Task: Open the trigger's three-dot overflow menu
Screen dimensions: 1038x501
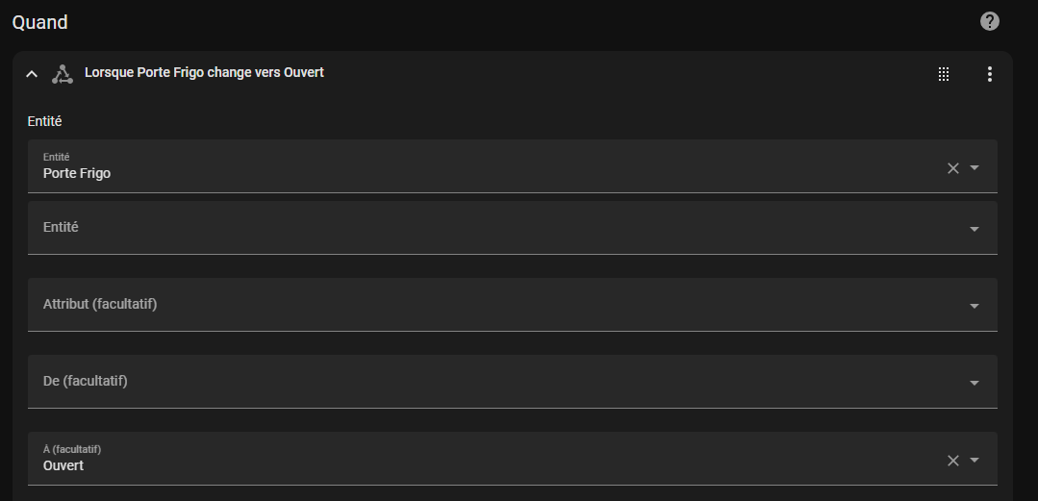Action: (989, 74)
